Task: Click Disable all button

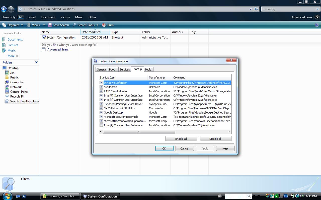Action: click(x=215, y=139)
